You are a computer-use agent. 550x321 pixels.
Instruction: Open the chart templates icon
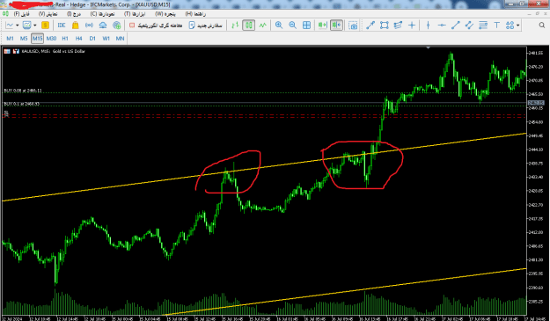click(26, 26)
